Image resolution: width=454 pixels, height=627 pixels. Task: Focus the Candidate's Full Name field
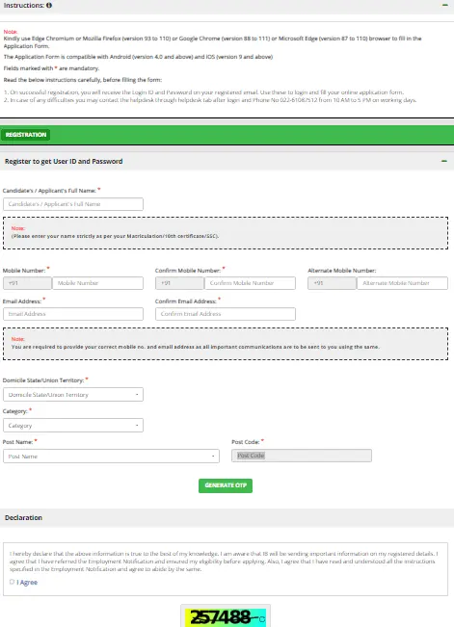(73, 204)
